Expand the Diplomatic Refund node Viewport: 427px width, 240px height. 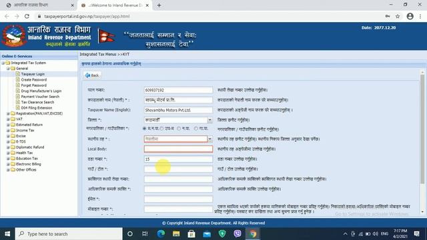[x=8, y=147]
